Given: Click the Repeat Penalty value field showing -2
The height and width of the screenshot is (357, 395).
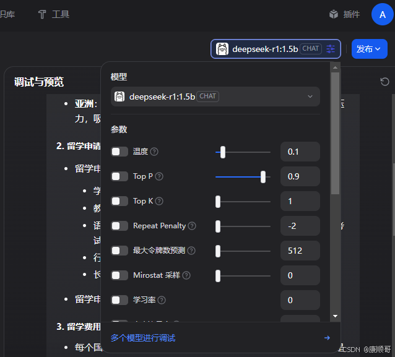Looking at the screenshot, I should [300, 226].
